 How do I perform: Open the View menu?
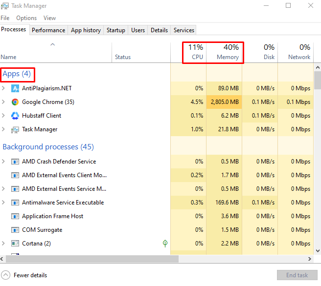click(49, 18)
